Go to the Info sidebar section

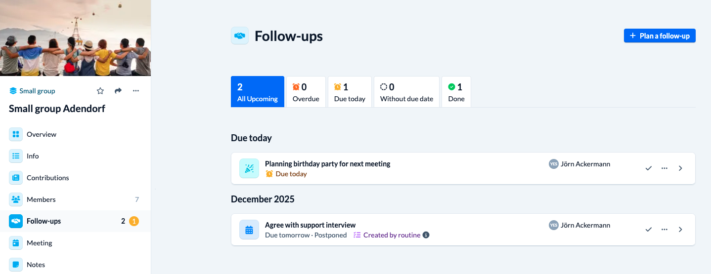click(x=33, y=156)
